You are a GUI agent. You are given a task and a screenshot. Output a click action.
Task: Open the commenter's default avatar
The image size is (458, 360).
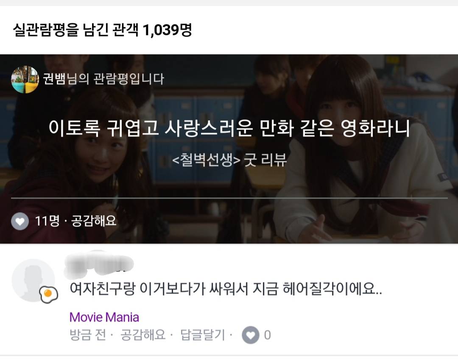point(33,280)
